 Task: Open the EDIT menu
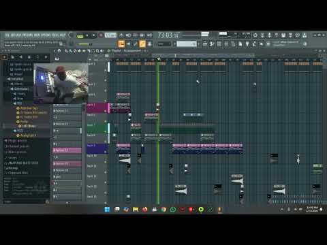pos(13,35)
